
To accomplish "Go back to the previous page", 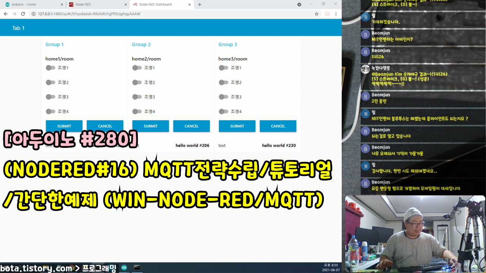I will (6, 14).
